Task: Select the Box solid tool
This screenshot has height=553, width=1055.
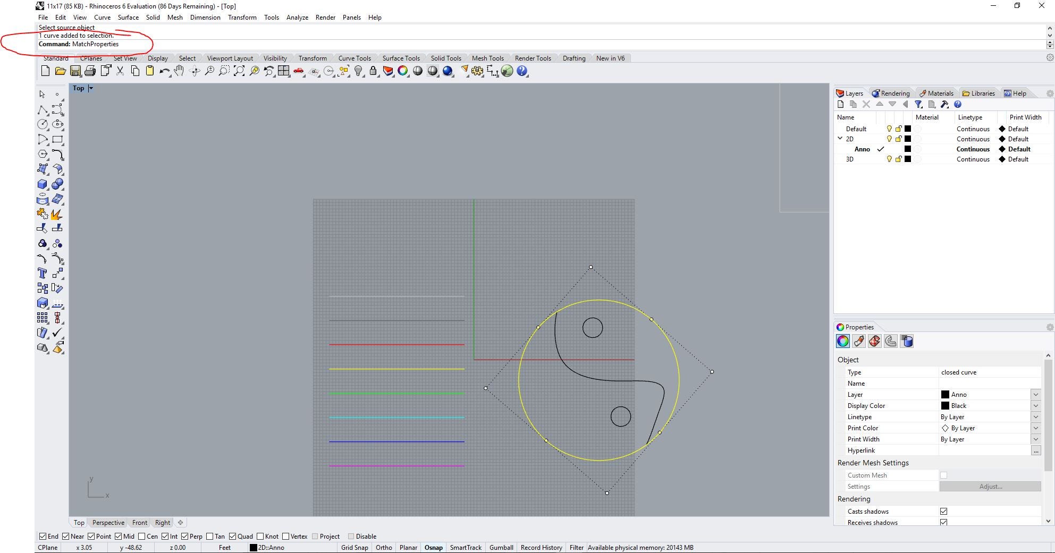Action: point(43,184)
